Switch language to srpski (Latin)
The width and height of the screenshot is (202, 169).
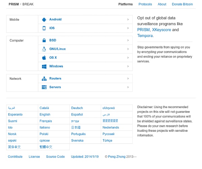coord(12,141)
